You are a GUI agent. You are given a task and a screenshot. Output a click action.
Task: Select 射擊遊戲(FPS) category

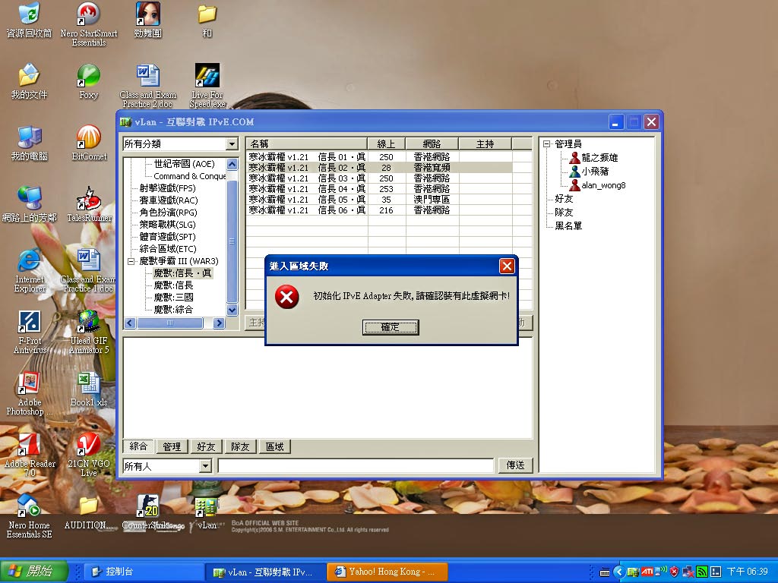click(x=168, y=188)
